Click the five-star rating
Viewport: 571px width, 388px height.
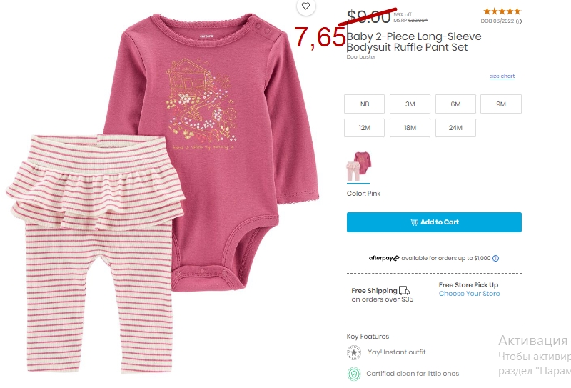click(x=502, y=11)
